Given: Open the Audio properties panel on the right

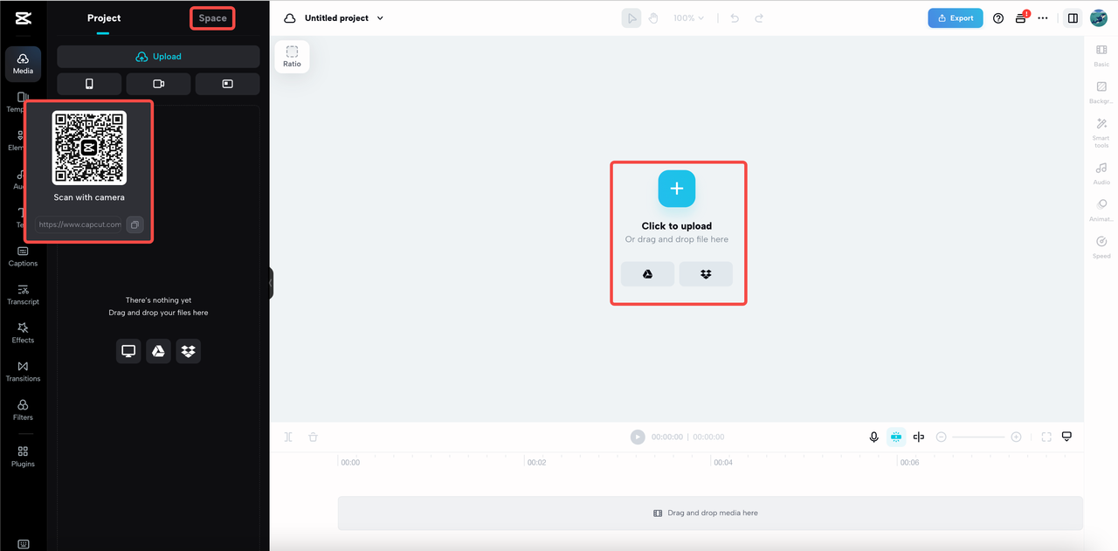Looking at the screenshot, I should 1101,174.
